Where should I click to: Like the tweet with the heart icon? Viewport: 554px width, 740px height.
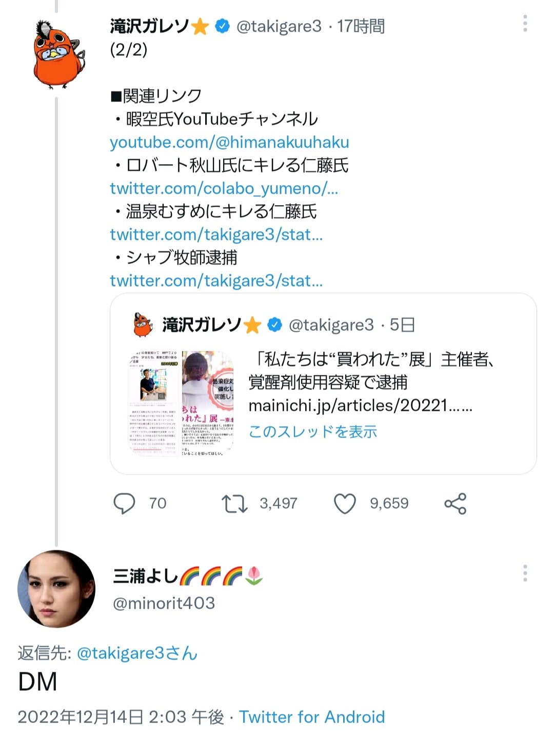345,504
